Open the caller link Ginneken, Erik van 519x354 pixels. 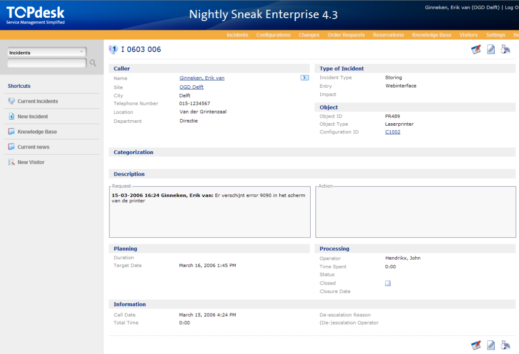(202, 78)
